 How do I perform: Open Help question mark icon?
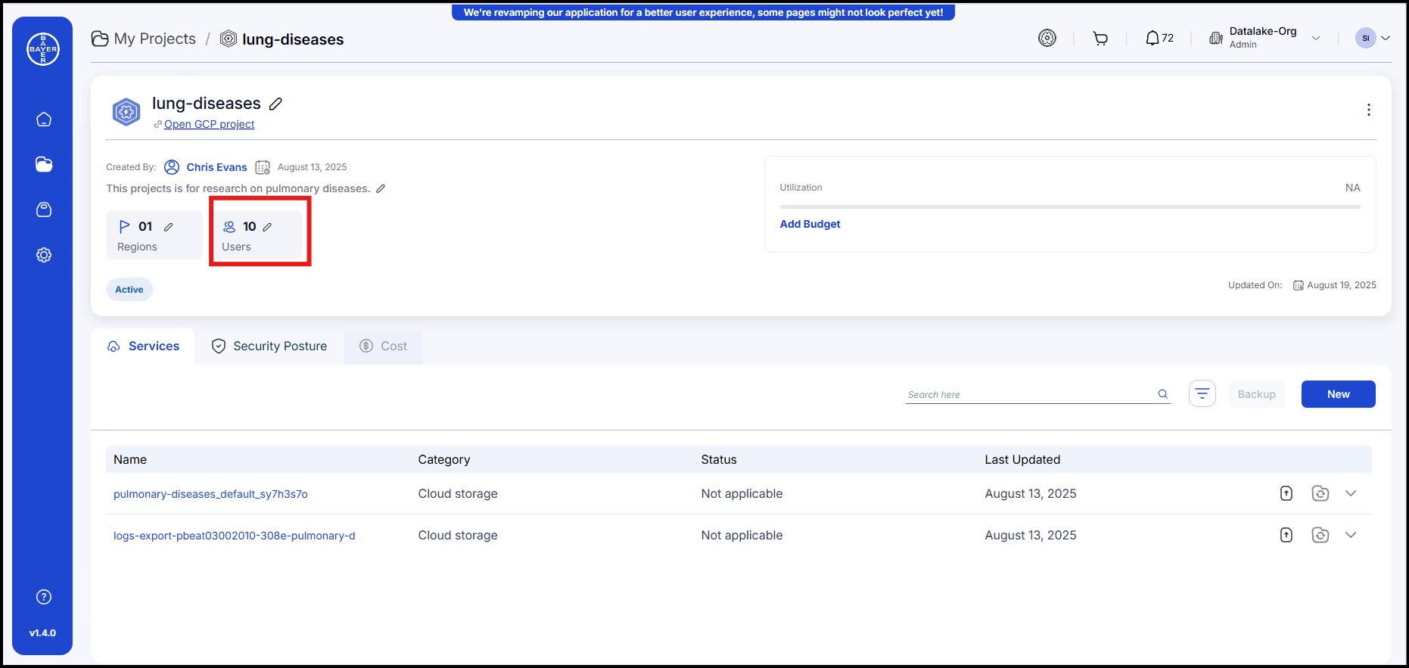(x=44, y=597)
